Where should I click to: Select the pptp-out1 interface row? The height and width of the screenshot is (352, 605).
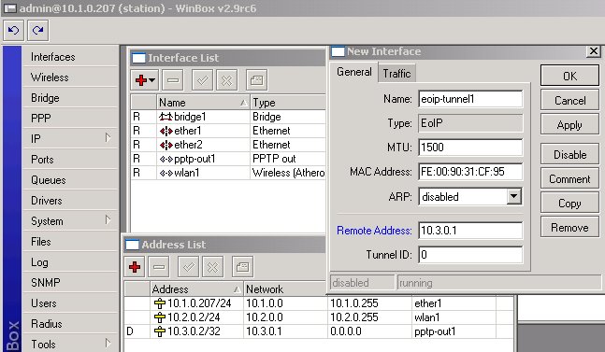coord(228,159)
